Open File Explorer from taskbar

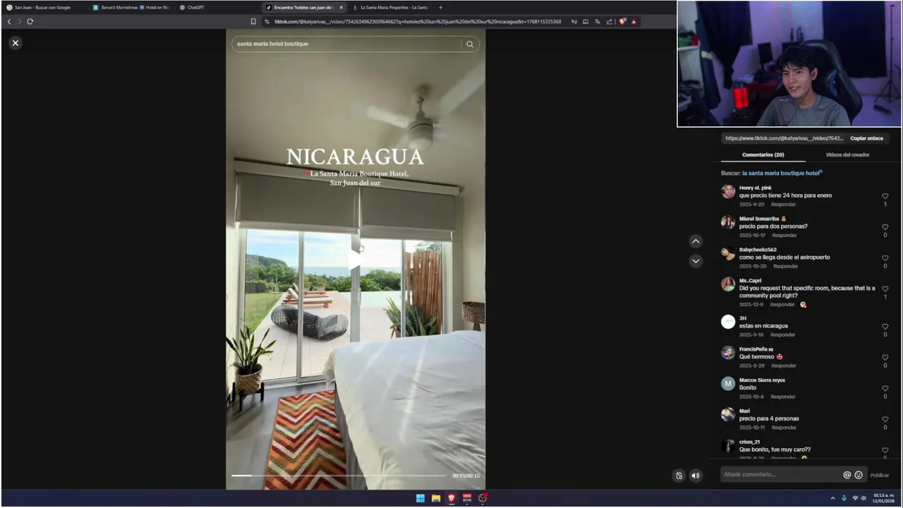click(436, 498)
